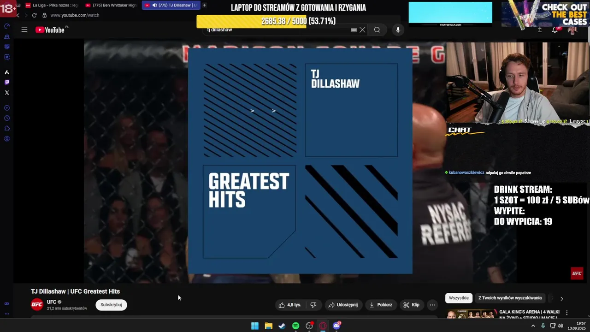Open X in Opera sidebar

[7, 93]
